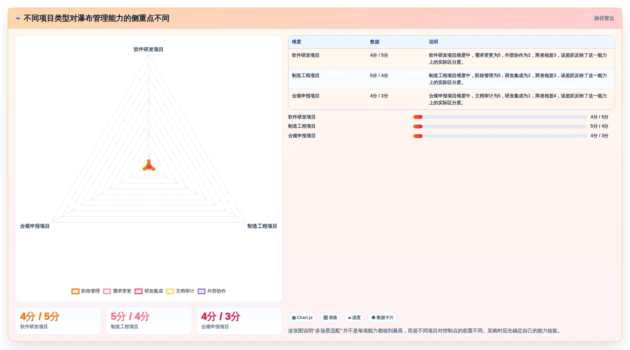Screen dimensions: 630x350
Task: Click the 表格 tag
Action: tap(330, 317)
